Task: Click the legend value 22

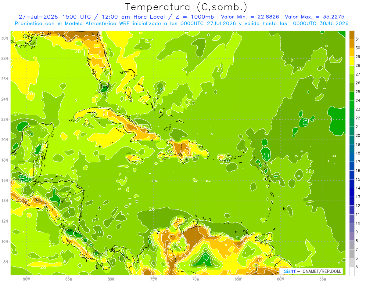Action: (358, 118)
